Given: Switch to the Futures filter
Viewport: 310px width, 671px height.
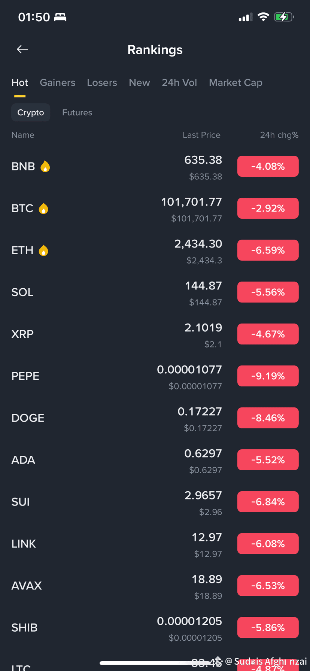Looking at the screenshot, I should [x=77, y=112].
